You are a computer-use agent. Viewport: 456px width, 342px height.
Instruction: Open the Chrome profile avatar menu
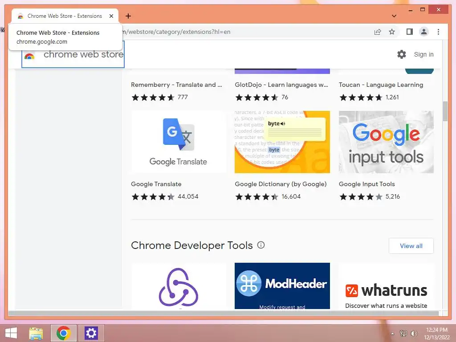[424, 32]
